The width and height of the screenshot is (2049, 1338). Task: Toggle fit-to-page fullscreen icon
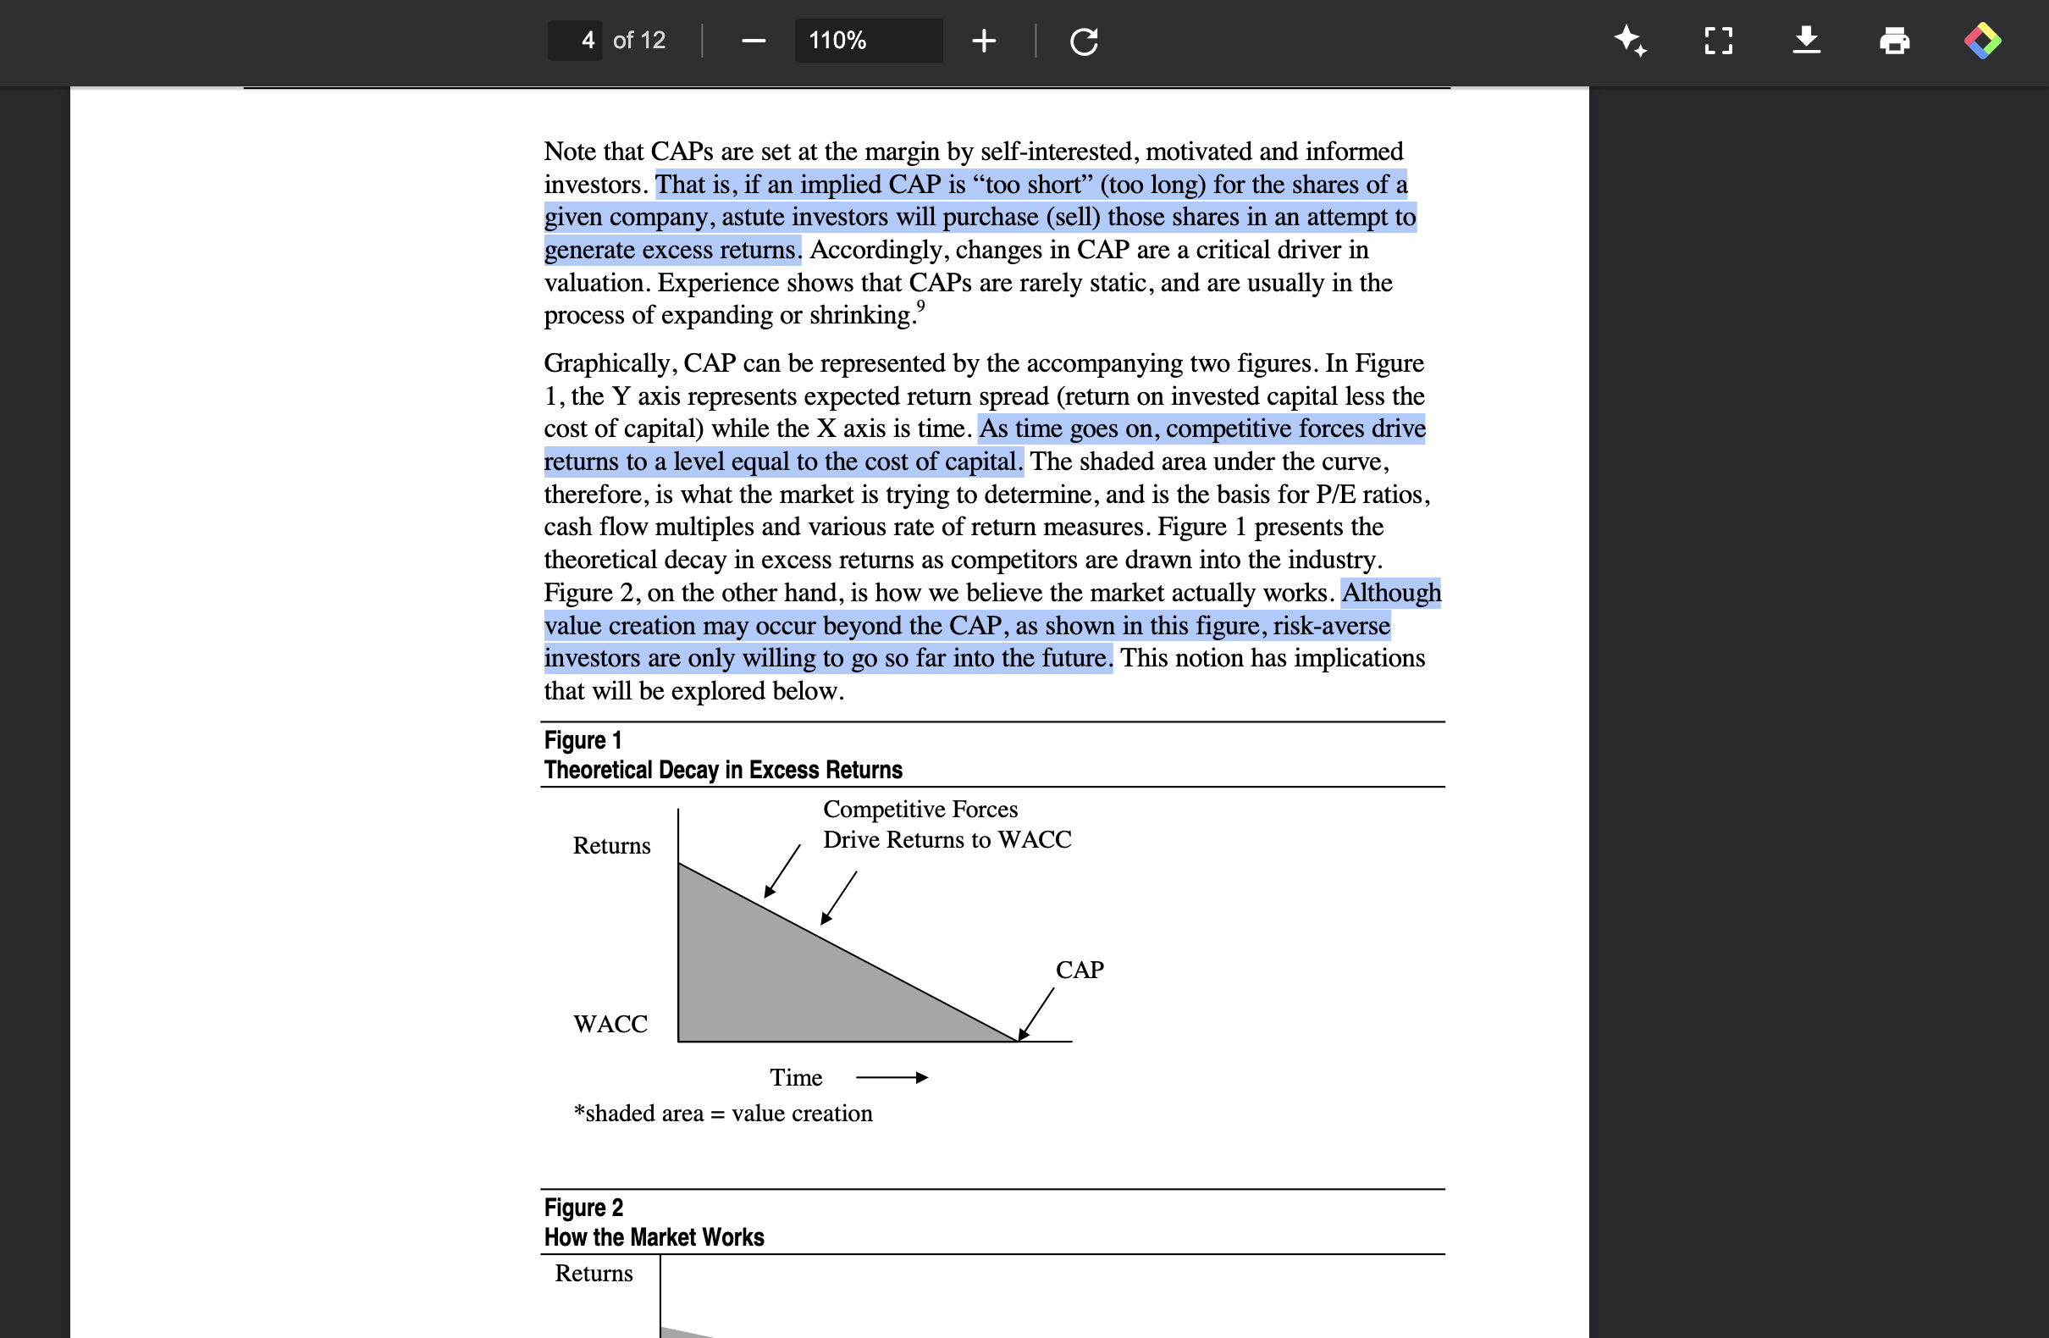(x=1719, y=41)
